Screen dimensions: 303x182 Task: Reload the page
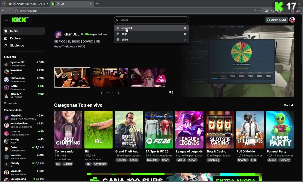tap(10, 11)
